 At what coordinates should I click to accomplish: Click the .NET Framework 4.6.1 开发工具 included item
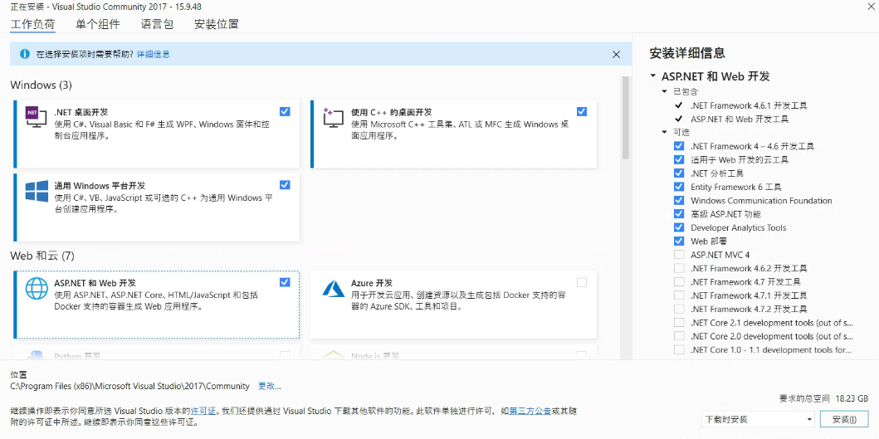749,105
